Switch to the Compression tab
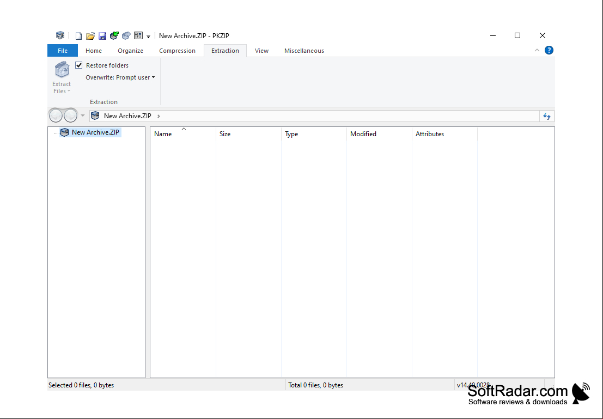This screenshot has width=603, height=419. click(177, 51)
